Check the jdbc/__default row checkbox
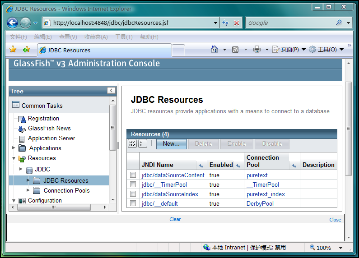359x258 pixels. coord(133,203)
